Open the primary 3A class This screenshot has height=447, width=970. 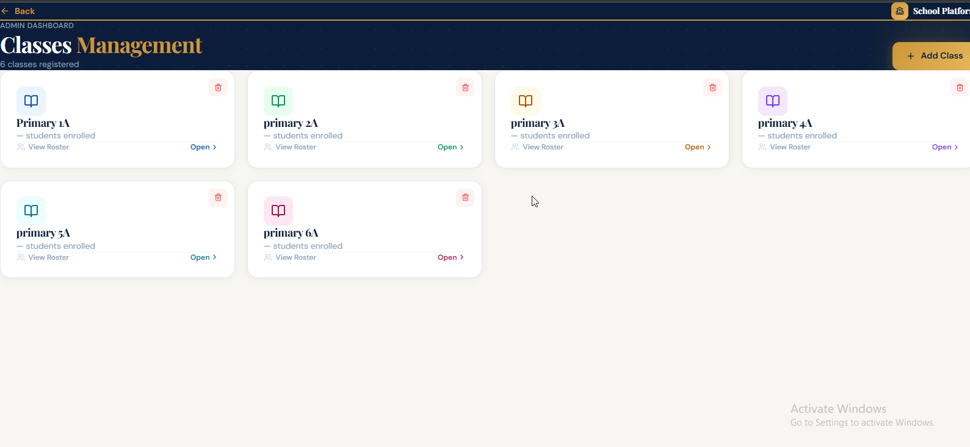pyautogui.click(x=698, y=147)
